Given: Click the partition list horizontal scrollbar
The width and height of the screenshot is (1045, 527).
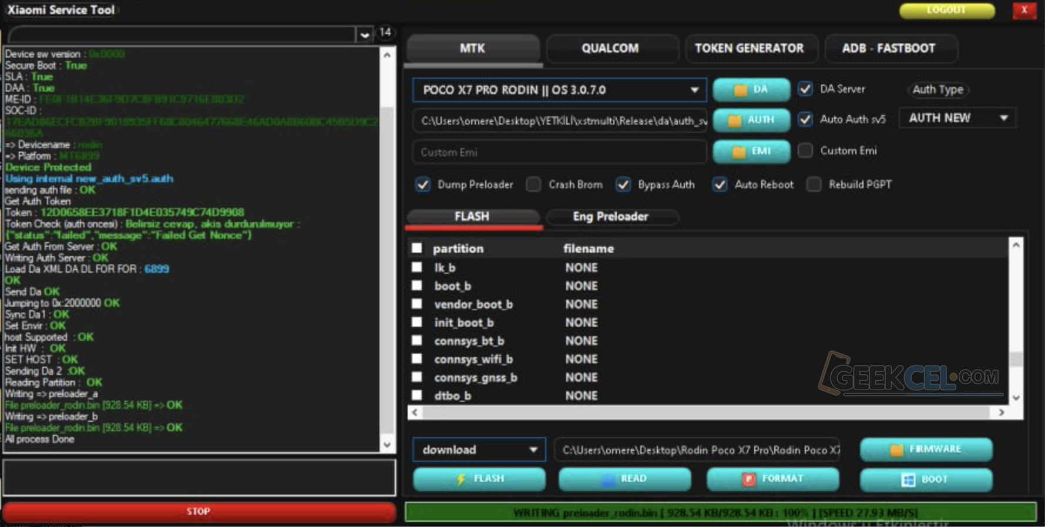Looking at the screenshot, I should tap(707, 412).
